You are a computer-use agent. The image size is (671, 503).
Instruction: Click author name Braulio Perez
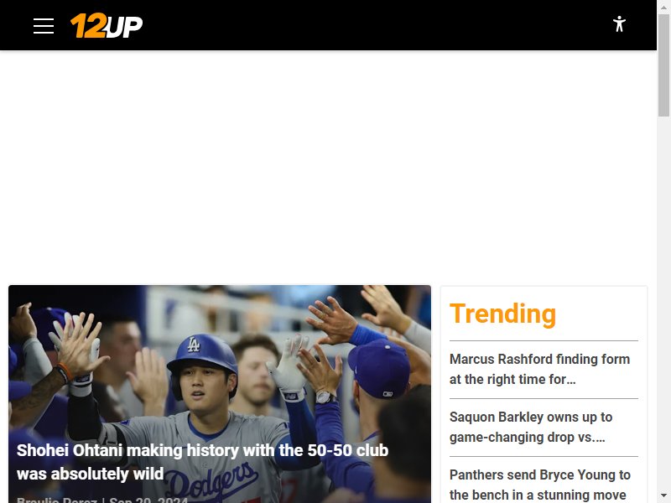coord(57,500)
